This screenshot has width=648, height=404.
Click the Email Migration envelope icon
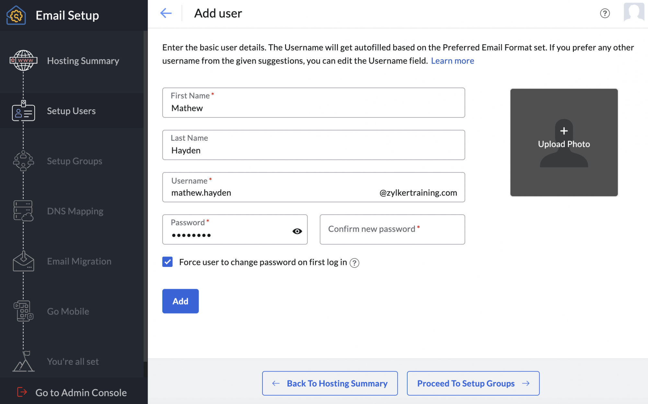pos(23,261)
